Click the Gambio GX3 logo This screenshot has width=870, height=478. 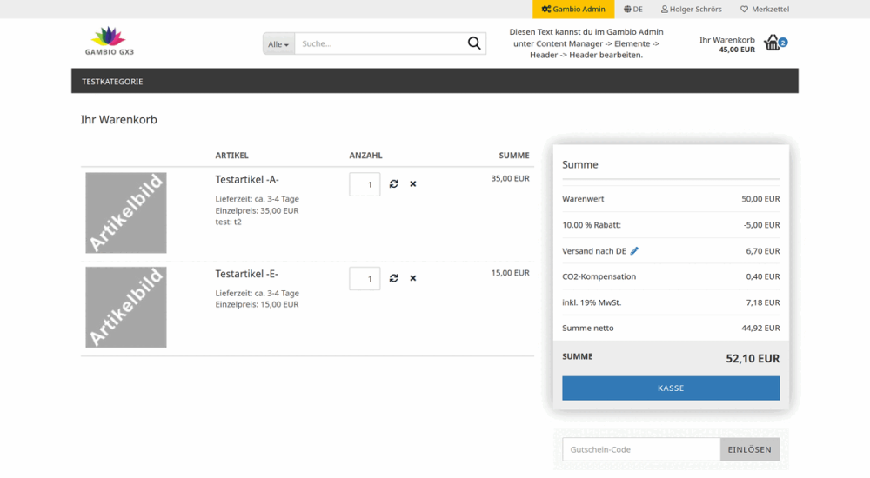[110, 41]
